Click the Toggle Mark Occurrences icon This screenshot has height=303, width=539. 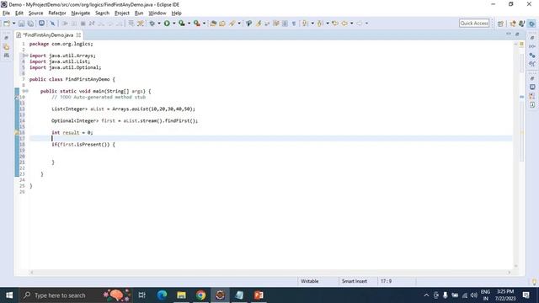(259, 24)
